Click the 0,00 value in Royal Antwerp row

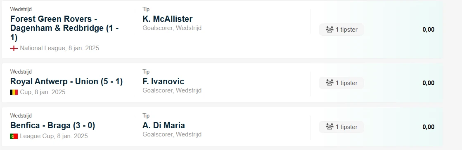(x=429, y=83)
